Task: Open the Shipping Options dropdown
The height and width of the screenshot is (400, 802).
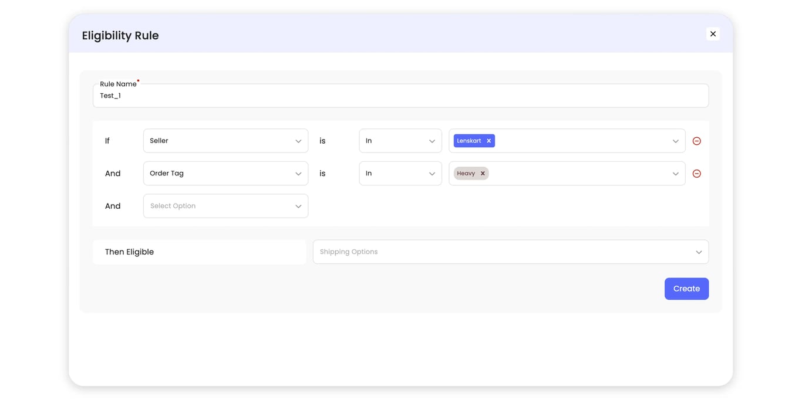Action: (x=510, y=252)
